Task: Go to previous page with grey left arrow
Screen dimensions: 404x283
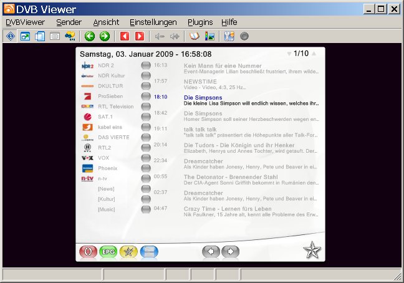Action: 212,252
